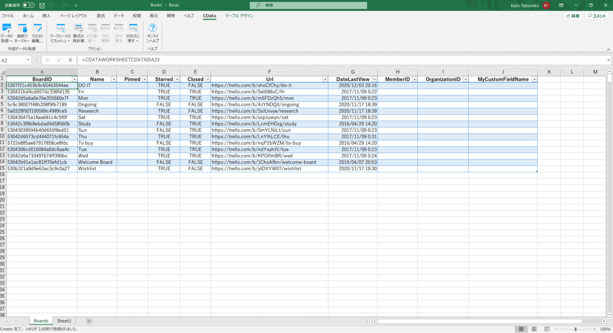Click the save icon in title bar
Viewport: 613px width, 333px height.
41,5
